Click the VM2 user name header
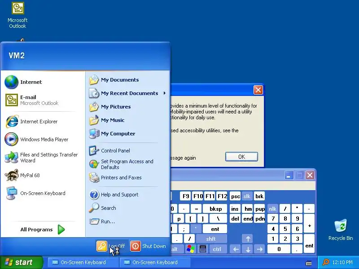This screenshot has height=269, width=359. pyautogui.click(x=17, y=56)
